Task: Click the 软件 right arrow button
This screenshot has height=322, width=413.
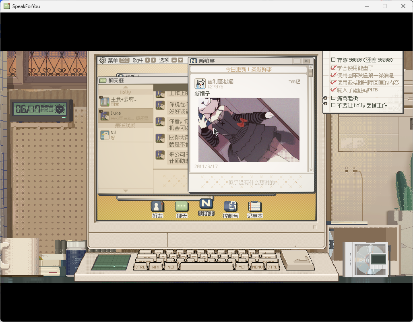Action: click(153, 60)
